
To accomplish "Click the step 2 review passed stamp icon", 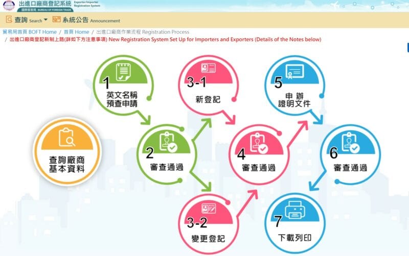I will (168, 142).
